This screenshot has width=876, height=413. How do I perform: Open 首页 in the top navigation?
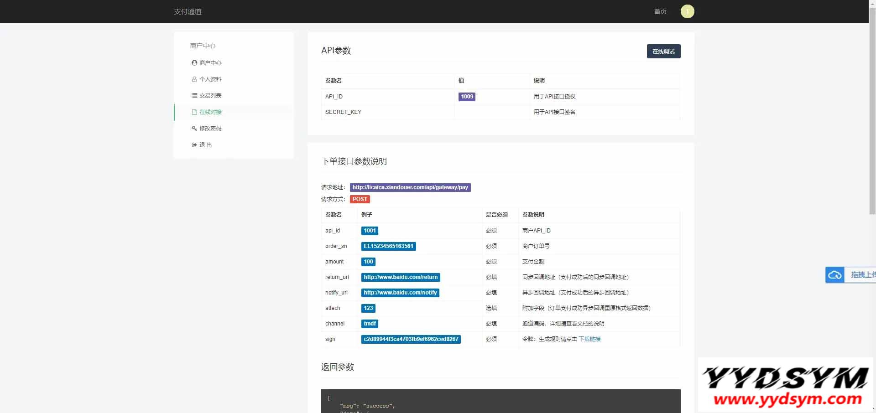coord(660,11)
